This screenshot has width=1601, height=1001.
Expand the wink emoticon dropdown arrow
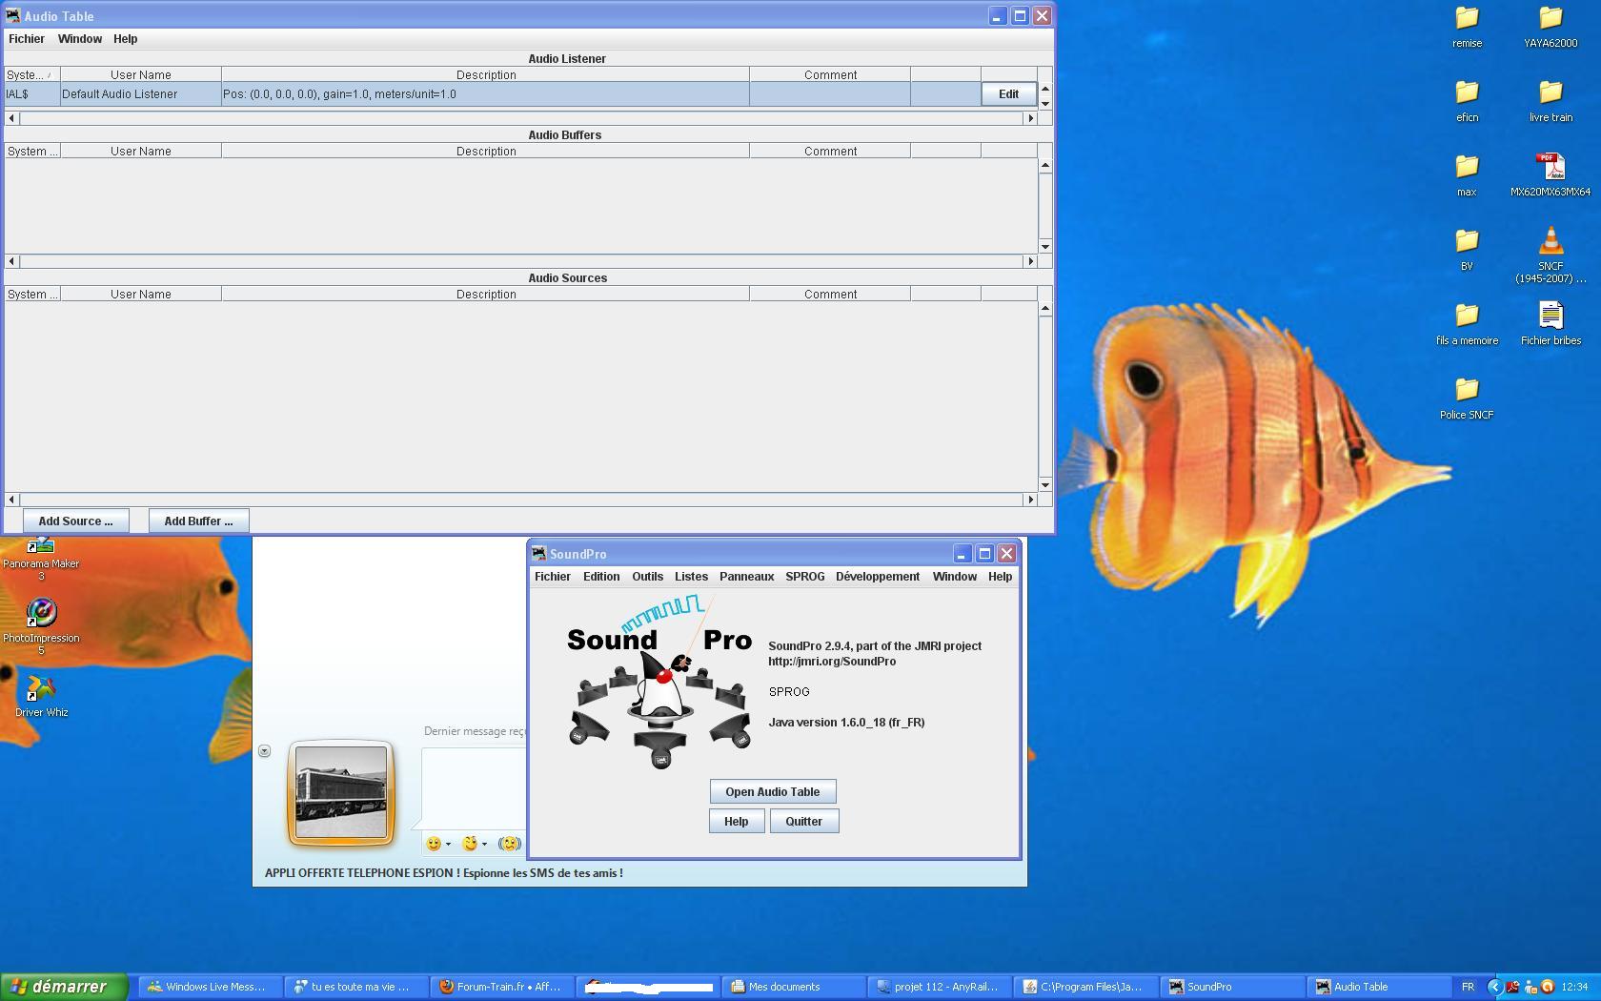click(x=484, y=844)
